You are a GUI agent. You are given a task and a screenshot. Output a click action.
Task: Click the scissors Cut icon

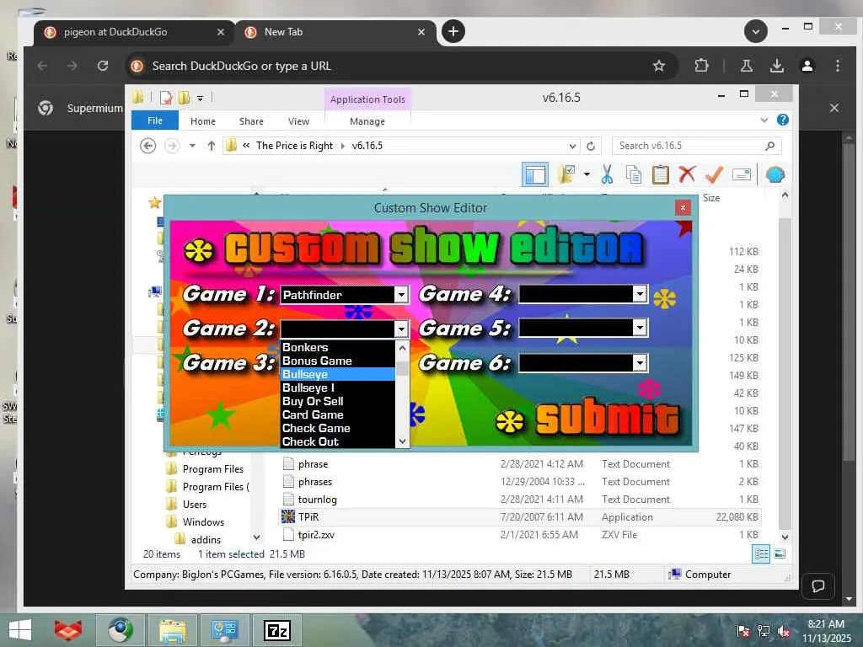point(607,174)
